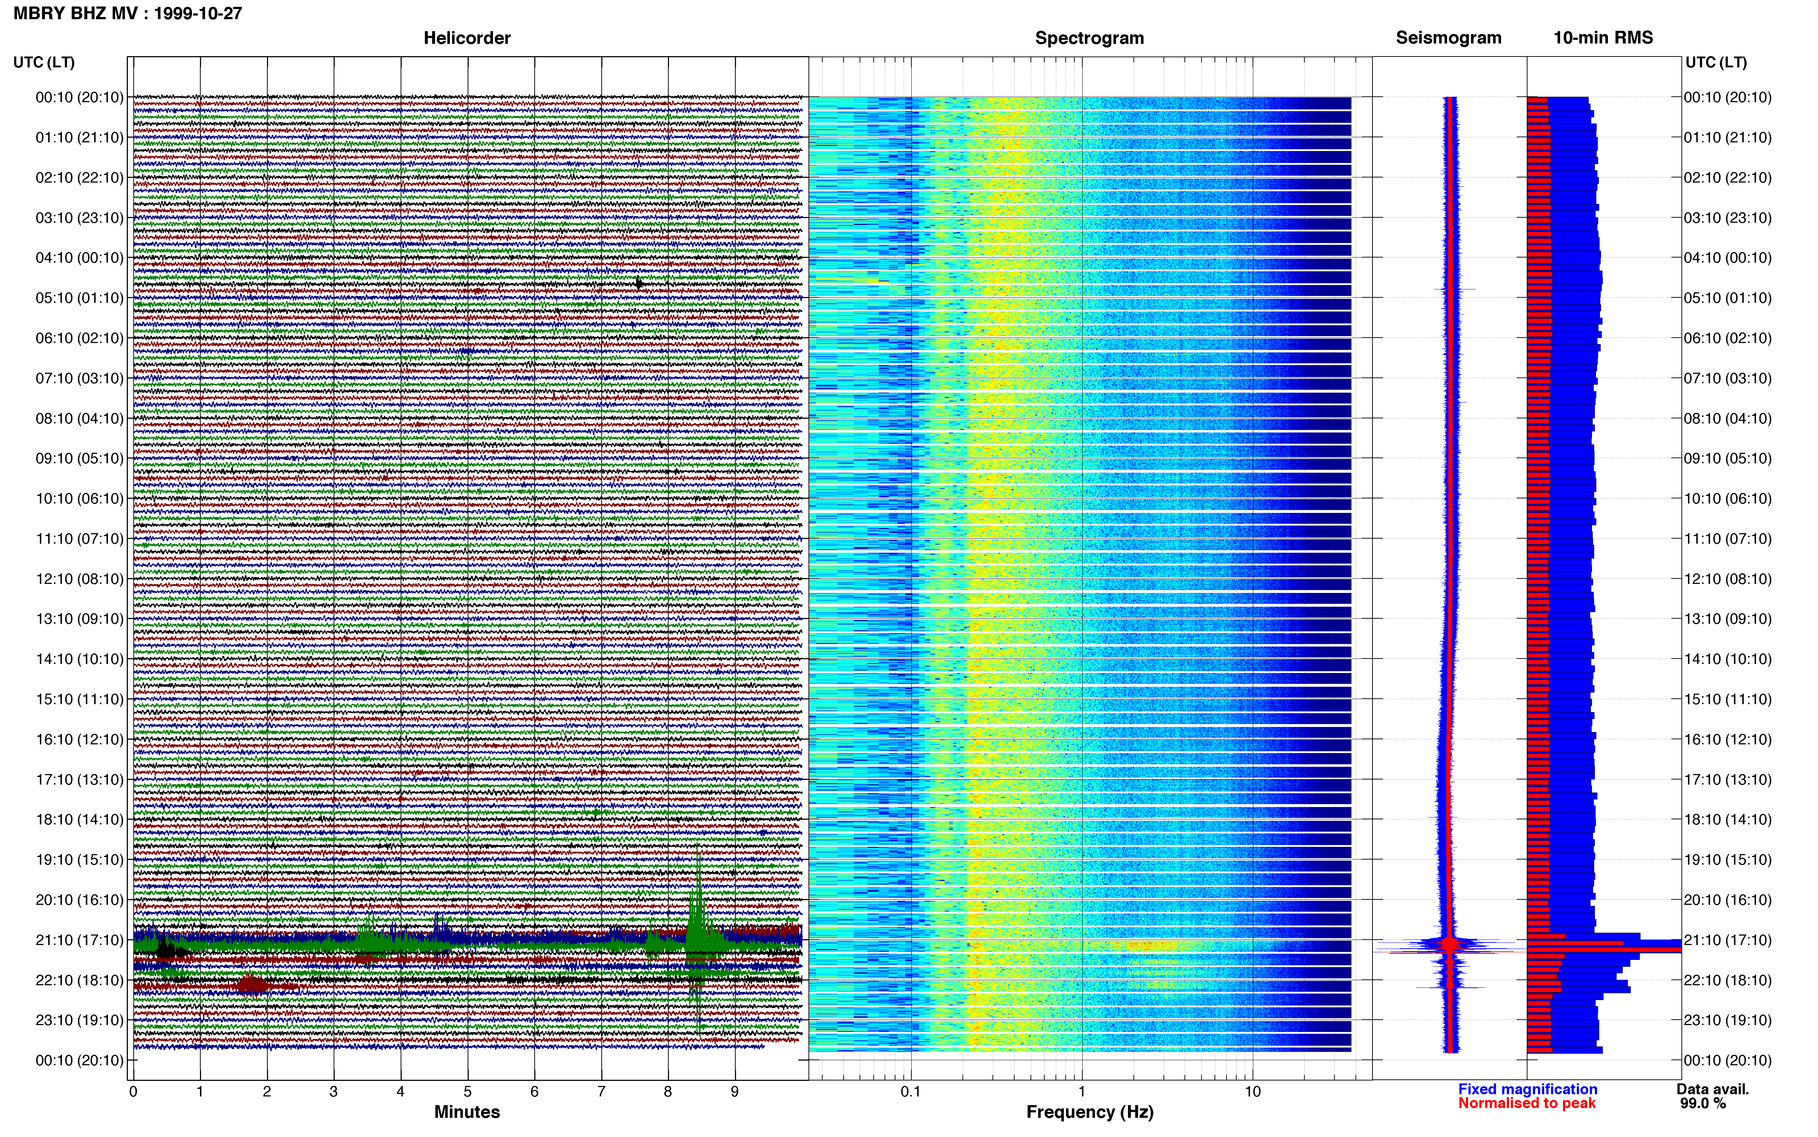Screen dimensions: 1818x1137
Task: Click right time label '05:10 (01:10)'
Action: pyautogui.click(x=1728, y=298)
